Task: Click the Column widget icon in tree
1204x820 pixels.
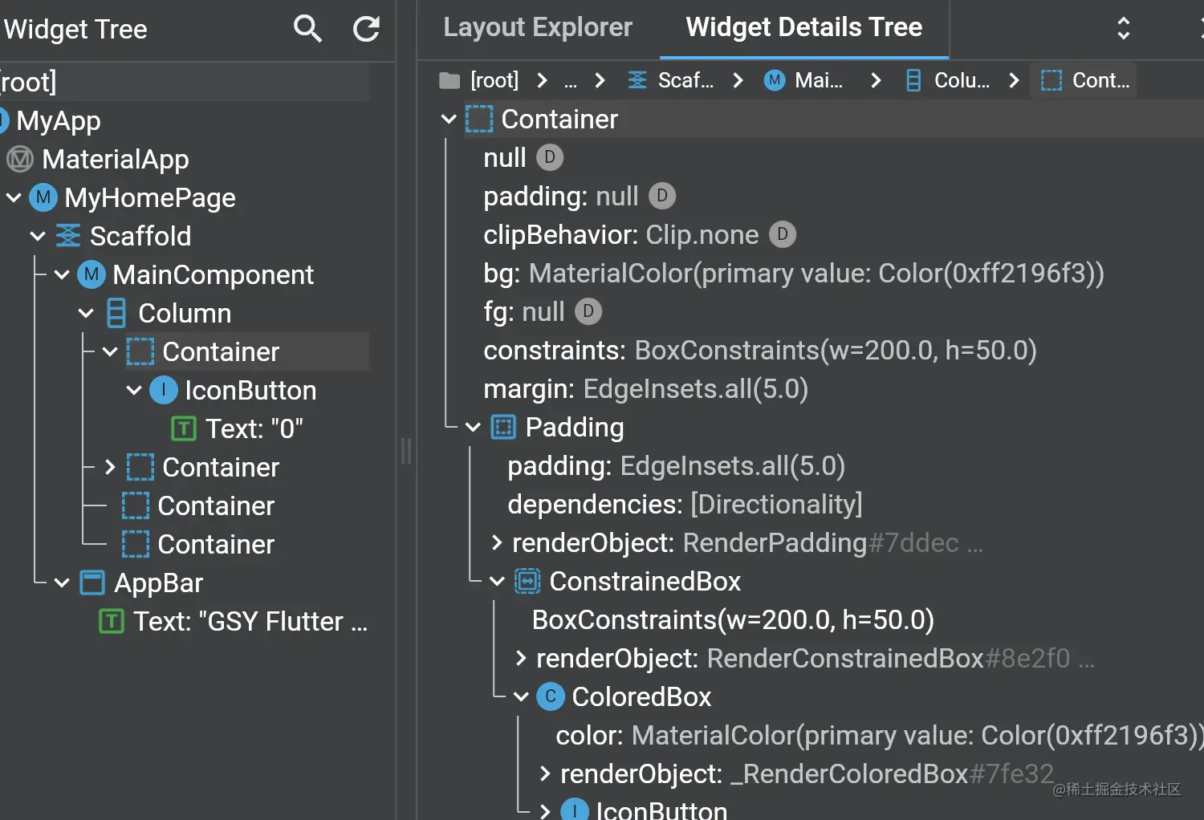Action: pyautogui.click(x=116, y=313)
